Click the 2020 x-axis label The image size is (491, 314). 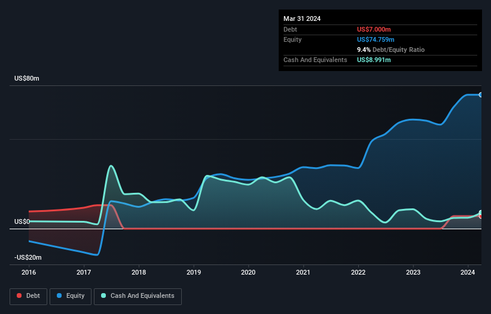(x=248, y=272)
